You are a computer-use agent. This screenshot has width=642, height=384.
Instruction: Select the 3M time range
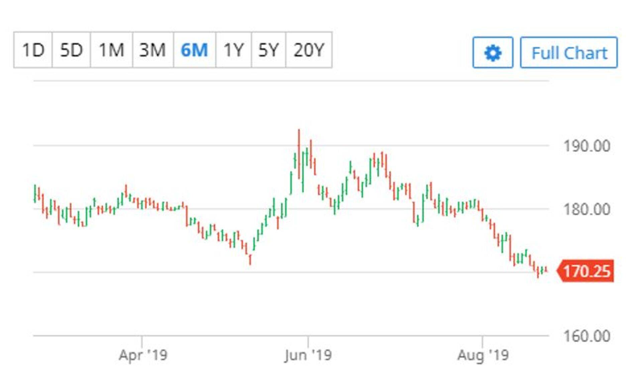[x=152, y=50]
